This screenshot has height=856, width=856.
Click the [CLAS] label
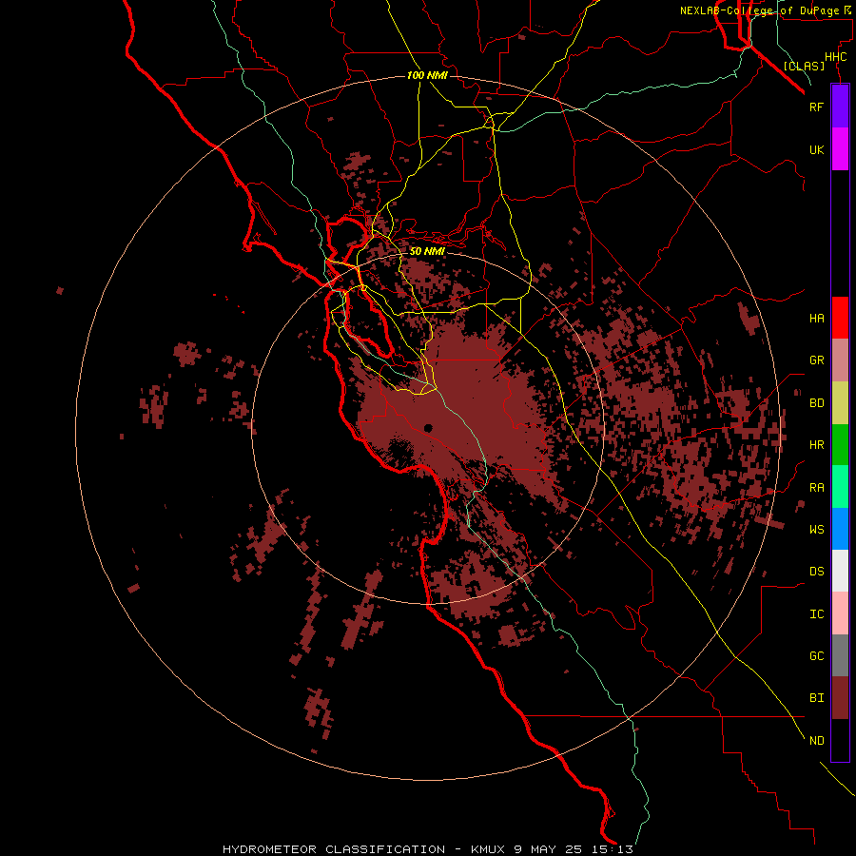click(804, 66)
